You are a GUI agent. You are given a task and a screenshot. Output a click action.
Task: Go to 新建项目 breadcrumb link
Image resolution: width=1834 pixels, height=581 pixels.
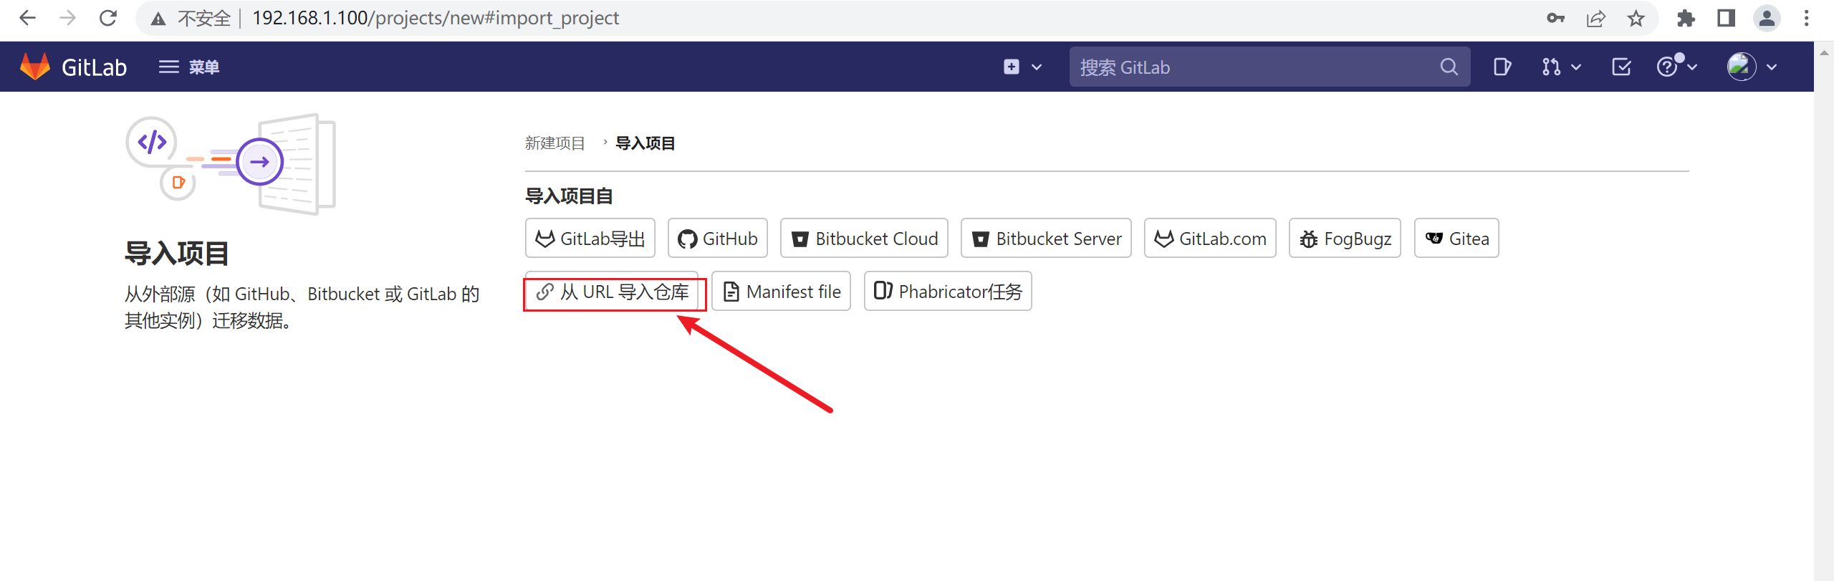[x=554, y=143]
